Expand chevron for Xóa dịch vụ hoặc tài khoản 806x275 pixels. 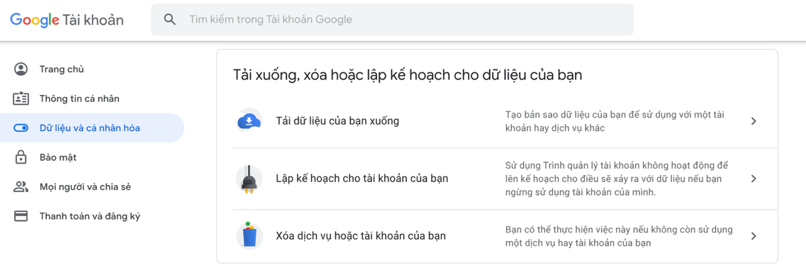click(x=754, y=236)
